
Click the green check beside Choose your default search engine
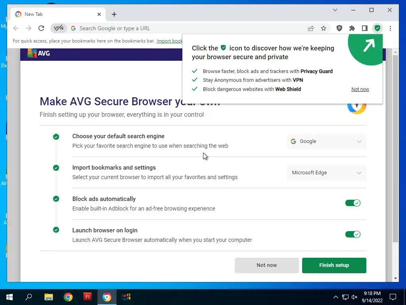click(56, 137)
